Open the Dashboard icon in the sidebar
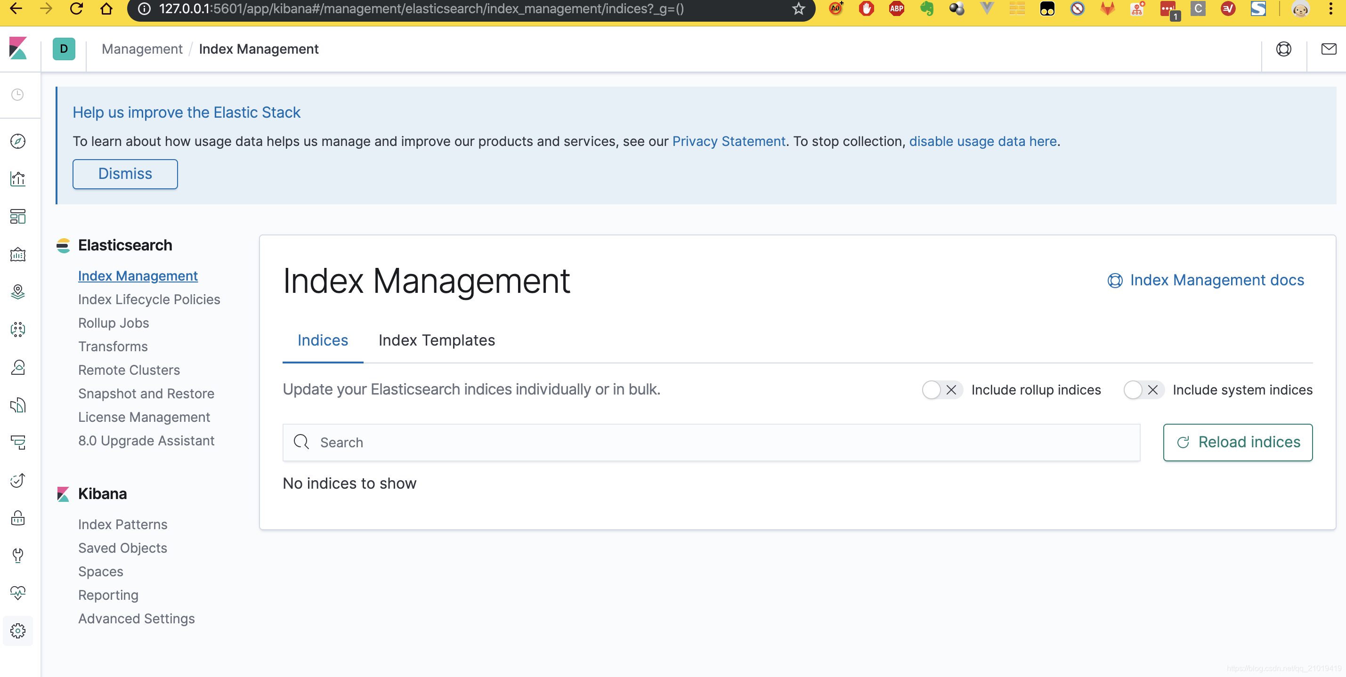Screen dimensions: 1346x677 (18, 216)
